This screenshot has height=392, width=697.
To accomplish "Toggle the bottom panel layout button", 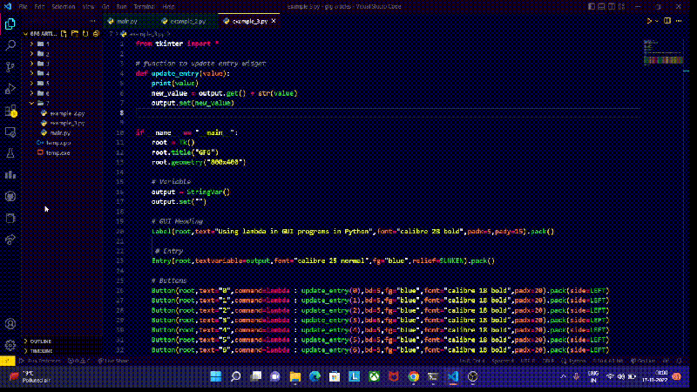I will click(601, 7).
